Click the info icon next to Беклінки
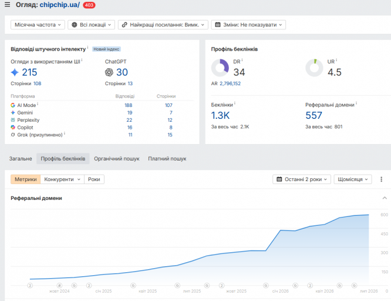This screenshot has width=391, height=301. point(235,103)
